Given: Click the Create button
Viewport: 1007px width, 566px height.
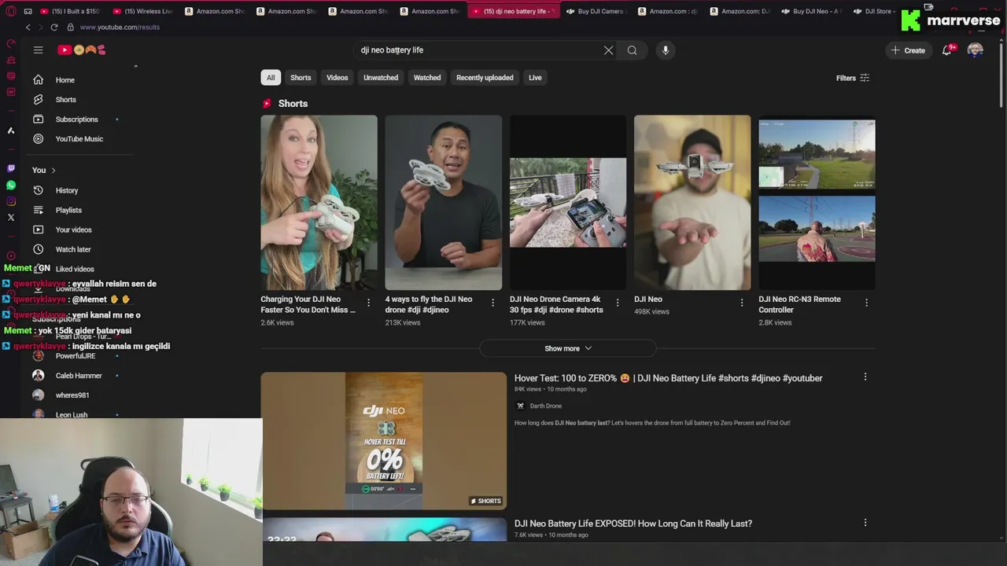Looking at the screenshot, I should click(908, 50).
